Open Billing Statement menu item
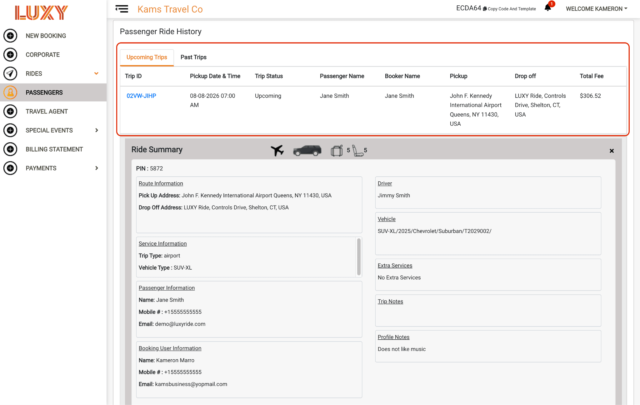640x405 pixels. click(54, 149)
